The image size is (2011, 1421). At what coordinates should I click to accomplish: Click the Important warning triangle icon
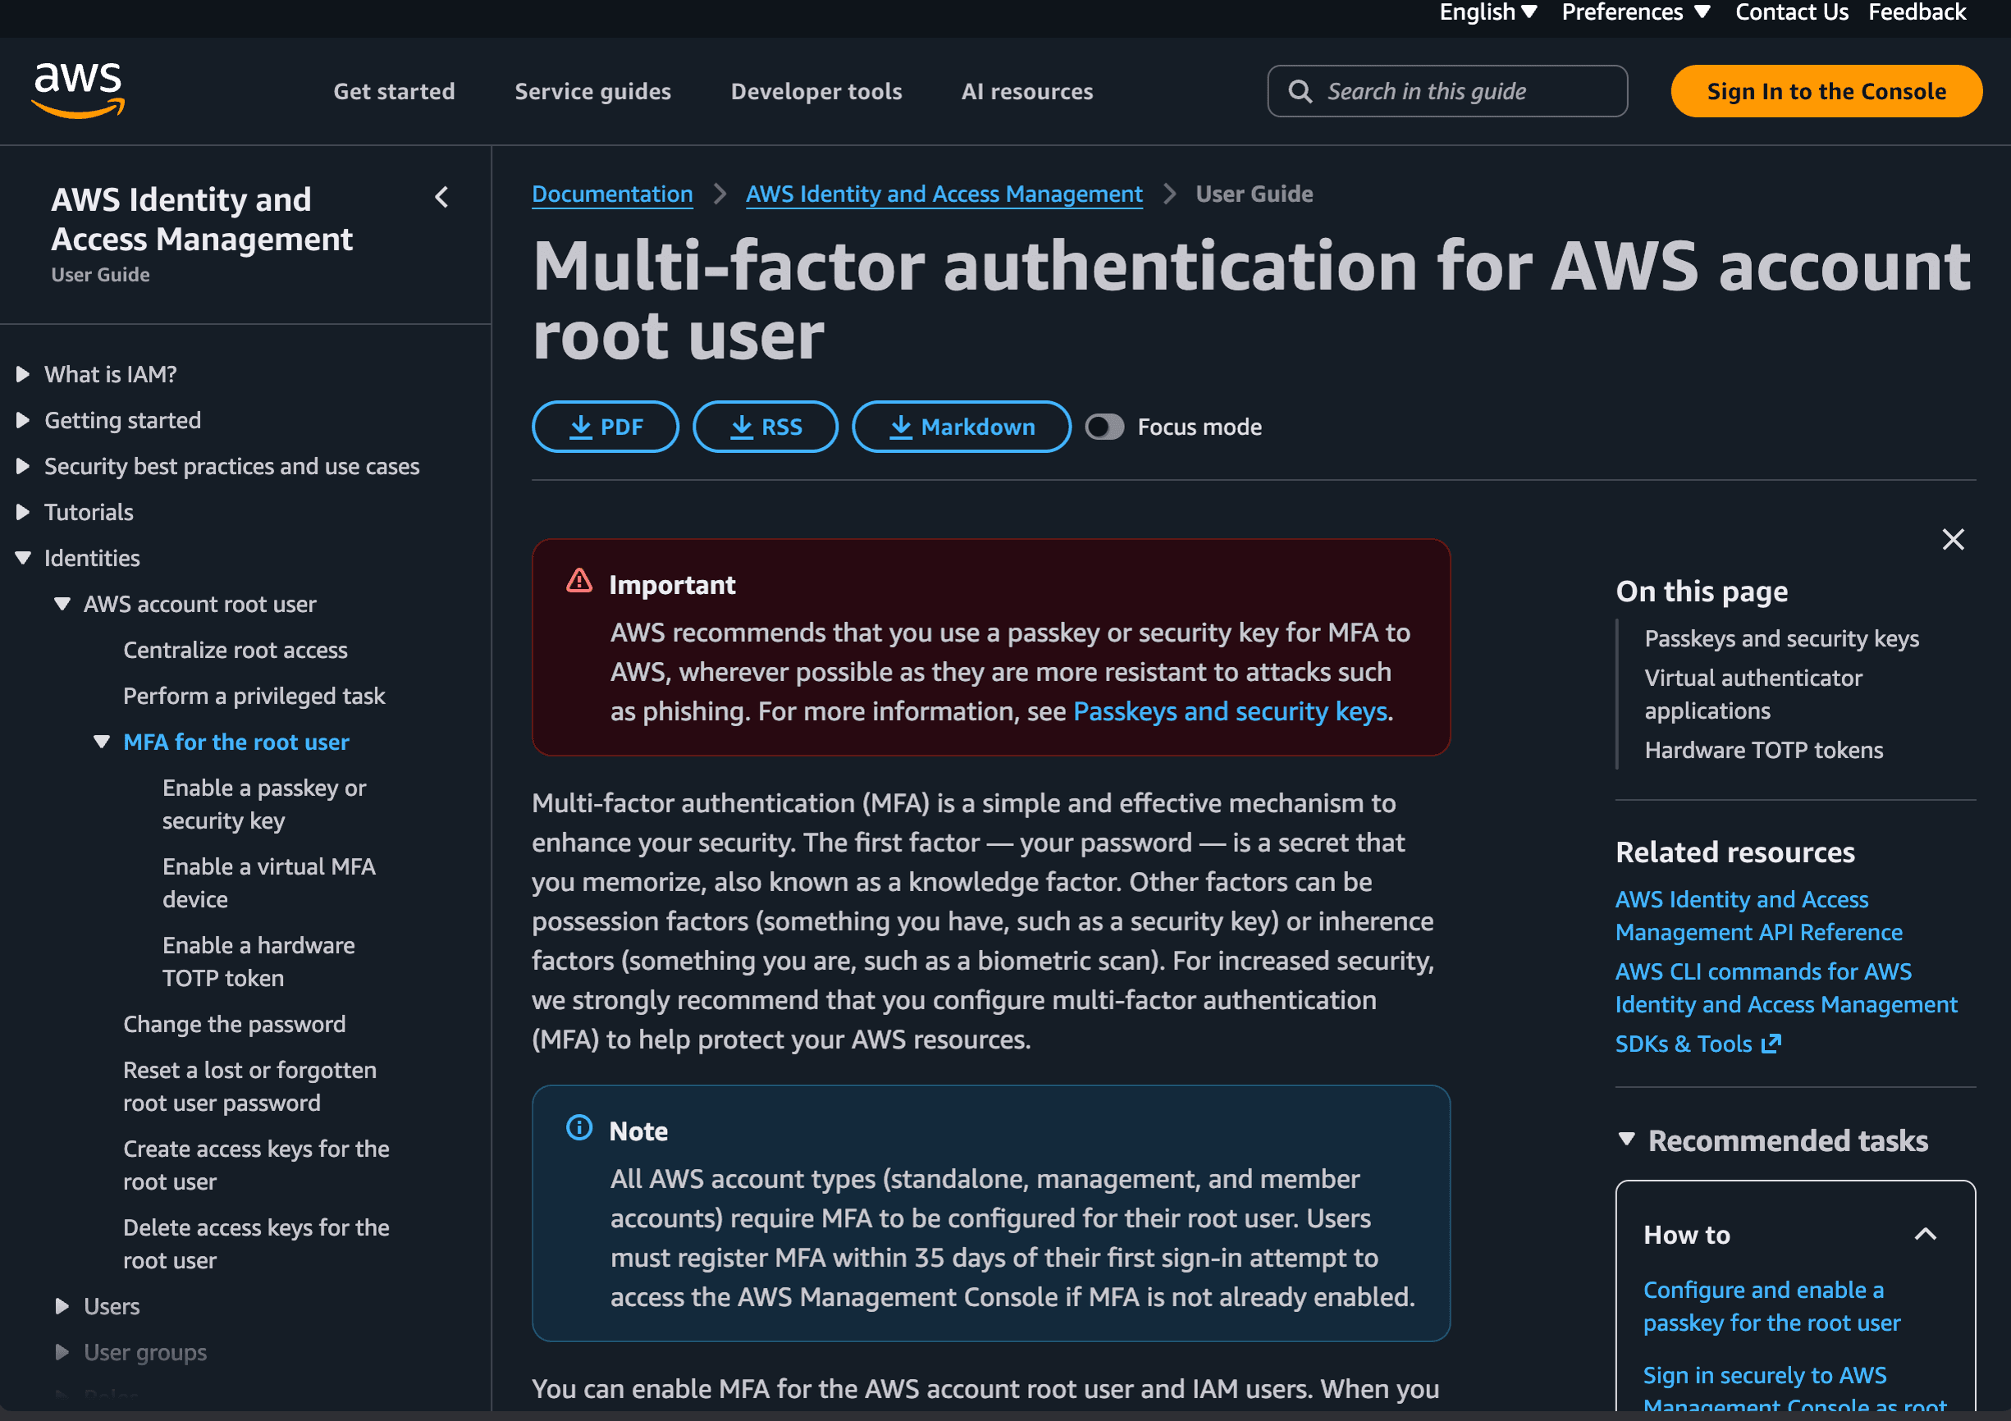579,582
